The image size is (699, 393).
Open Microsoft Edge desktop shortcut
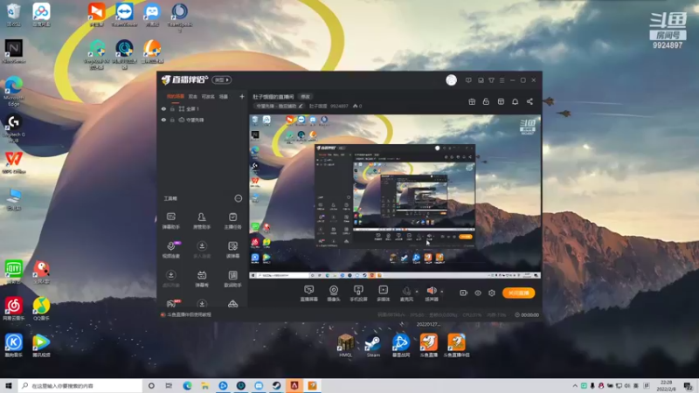tap(14, 91)
